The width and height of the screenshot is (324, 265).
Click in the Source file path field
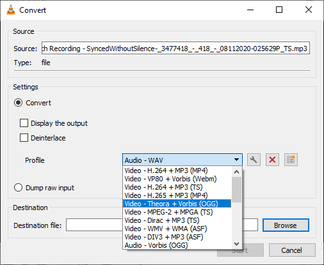(175, 48)
